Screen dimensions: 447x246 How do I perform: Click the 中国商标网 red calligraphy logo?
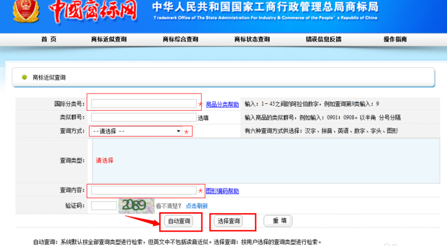[93, 11]
